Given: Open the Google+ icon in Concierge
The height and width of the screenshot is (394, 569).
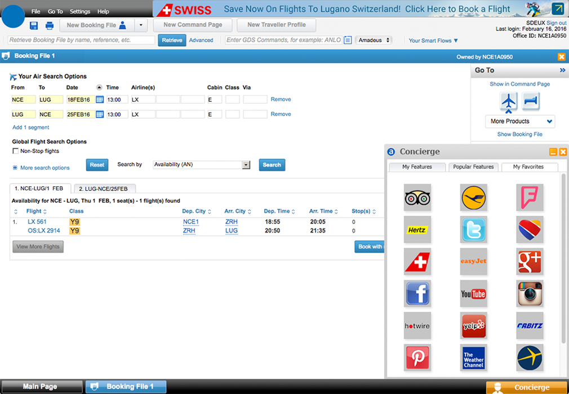Looking at the screenshot, I should click(530, 261).
